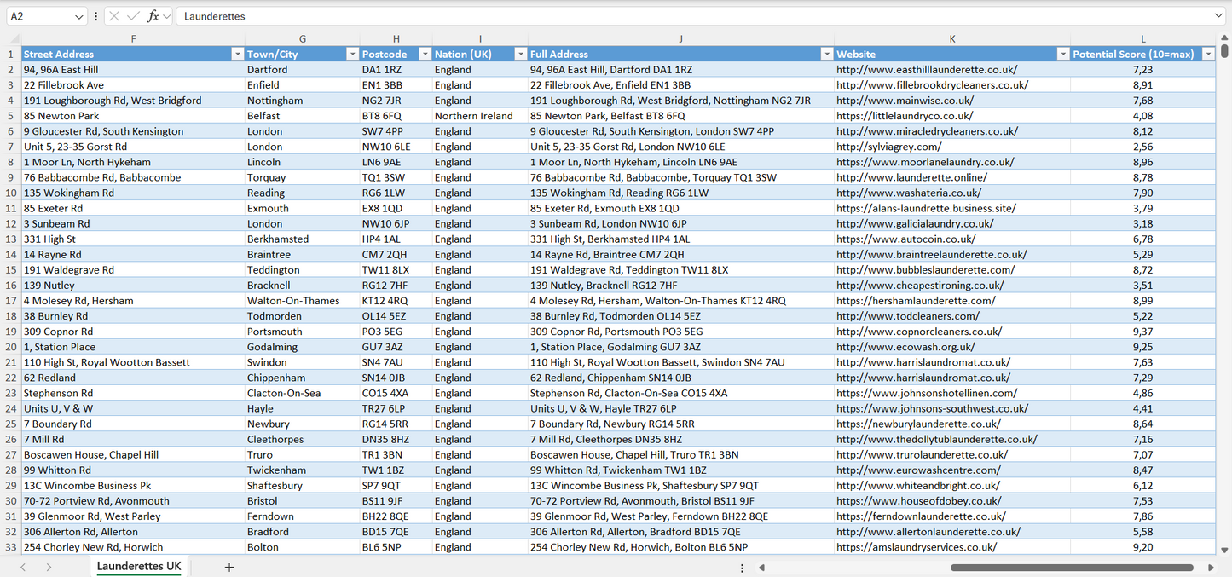The width and height of the screenshot is (1232, 577).
Task: Add a new sheet with the plus icon
Action: point(228,566)
